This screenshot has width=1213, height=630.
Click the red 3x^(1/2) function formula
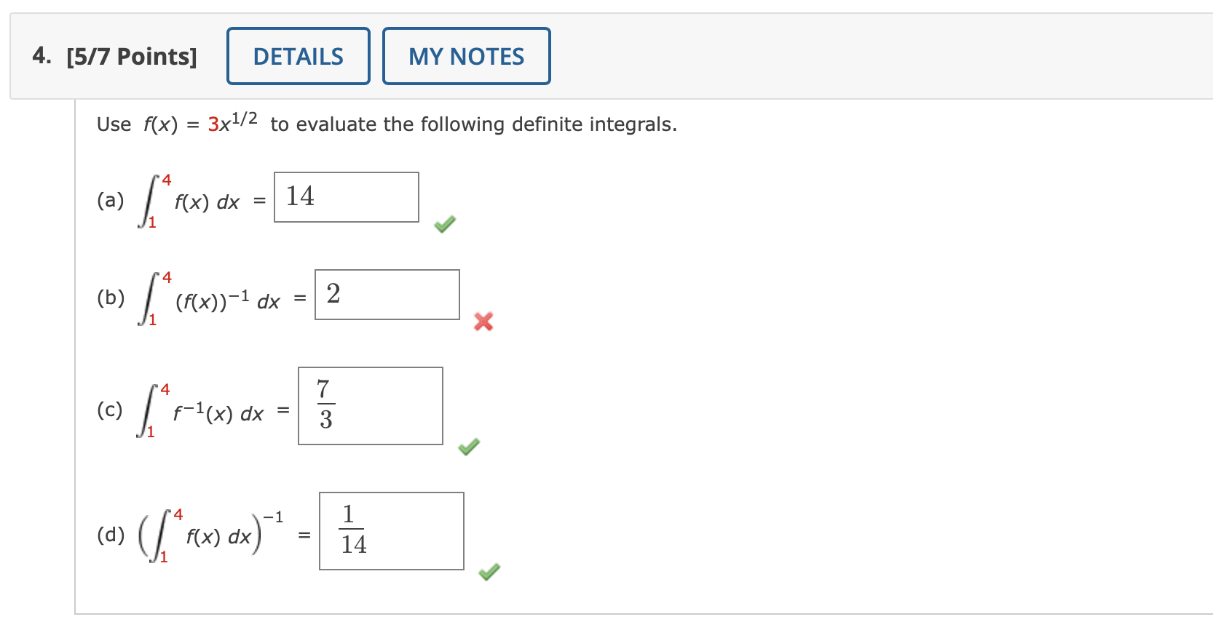click(x=232, y=122)
